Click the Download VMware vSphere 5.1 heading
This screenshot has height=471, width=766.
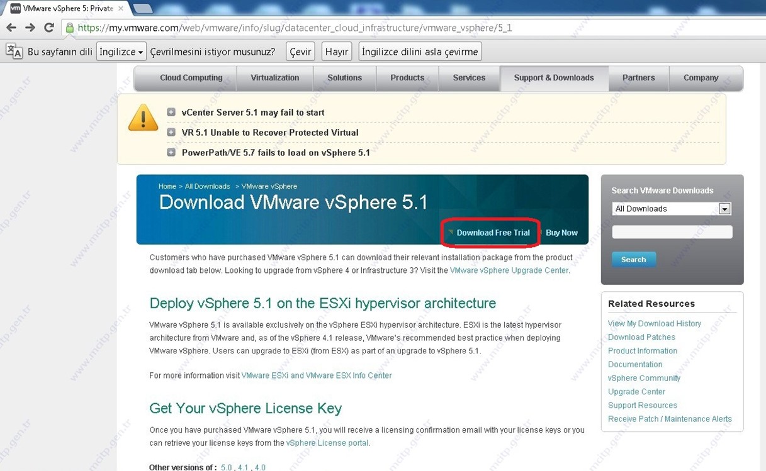tap(293, 202)
